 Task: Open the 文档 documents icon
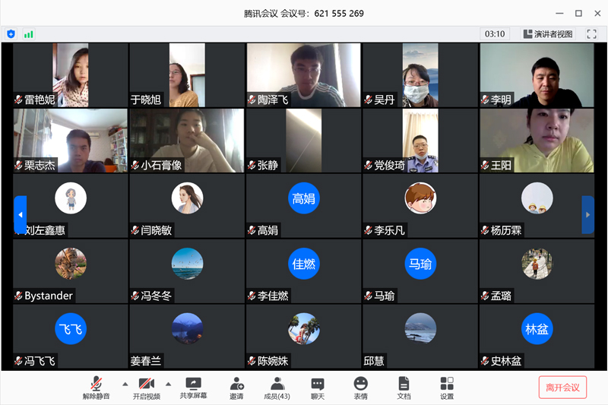point(404,387)
